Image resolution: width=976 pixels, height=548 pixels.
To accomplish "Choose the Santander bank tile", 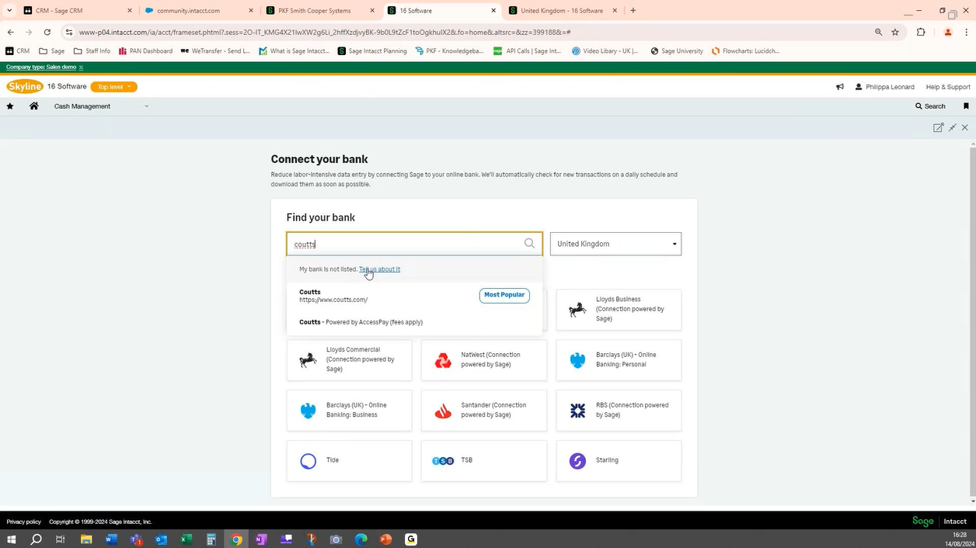I will point(484,411).
